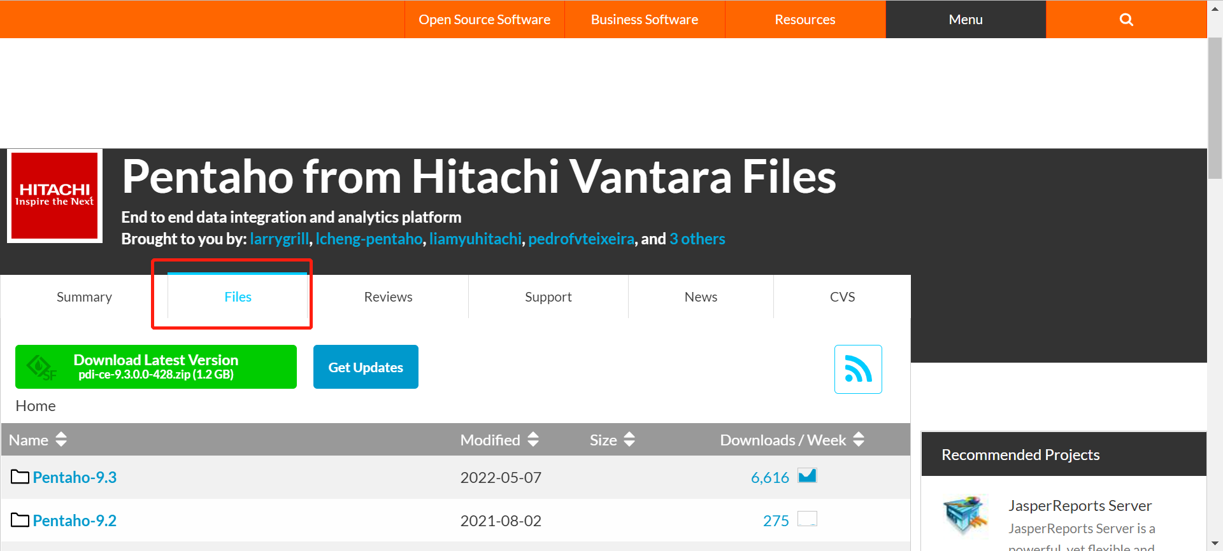
Task: Click the page scroll down arrow
Action: coord(1215,544)
